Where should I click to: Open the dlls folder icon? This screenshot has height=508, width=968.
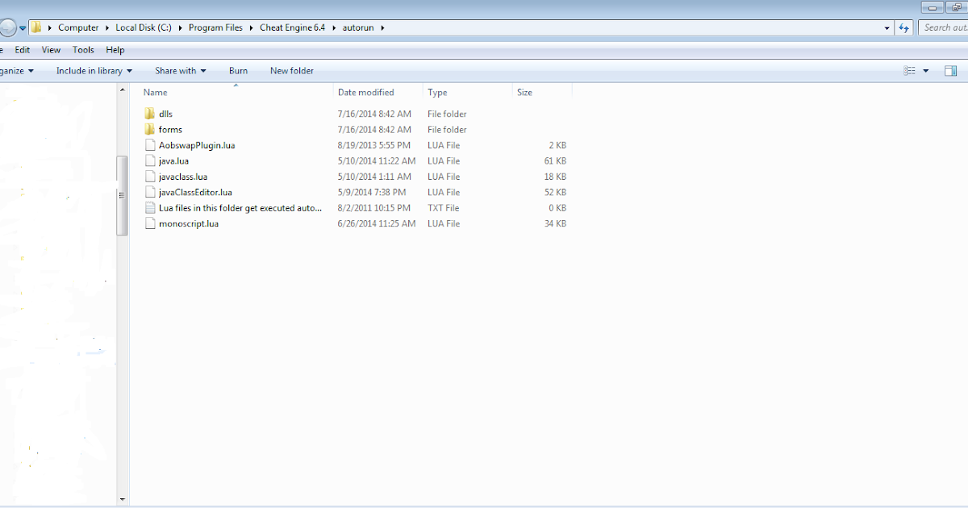[x=149, y=114]
